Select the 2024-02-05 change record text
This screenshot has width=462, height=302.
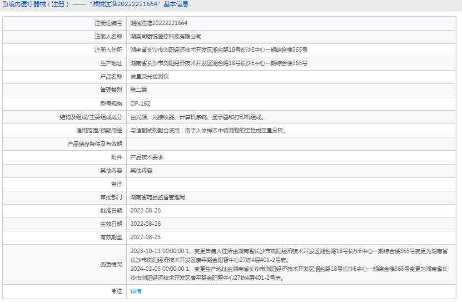[x=289, y=274]
